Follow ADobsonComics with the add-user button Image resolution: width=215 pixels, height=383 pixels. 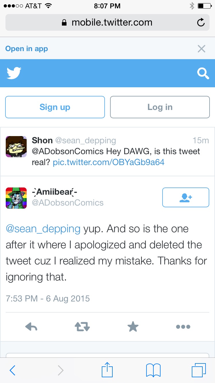[185, 197]
